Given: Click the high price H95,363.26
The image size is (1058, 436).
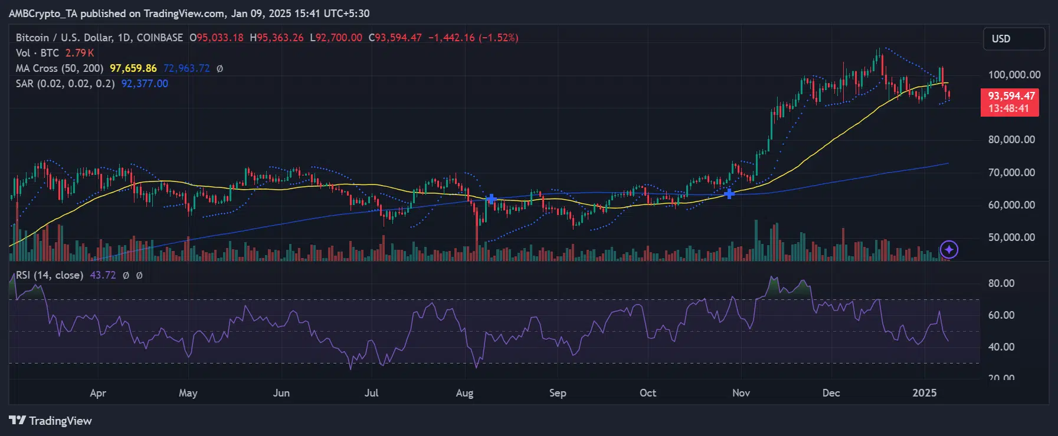Looking at the screenshot, I should pos(277,38).
